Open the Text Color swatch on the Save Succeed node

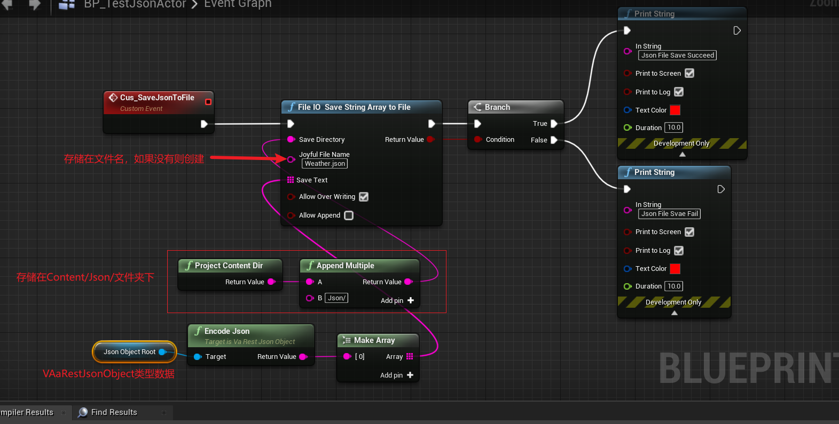[675, 110]
